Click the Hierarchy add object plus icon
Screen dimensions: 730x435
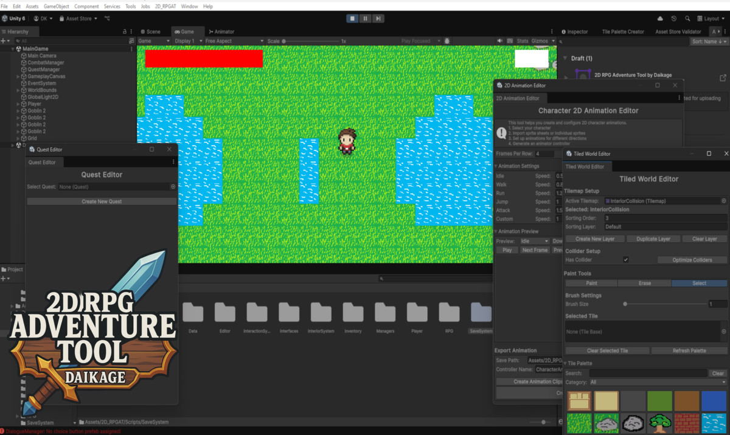click(4, 41)
